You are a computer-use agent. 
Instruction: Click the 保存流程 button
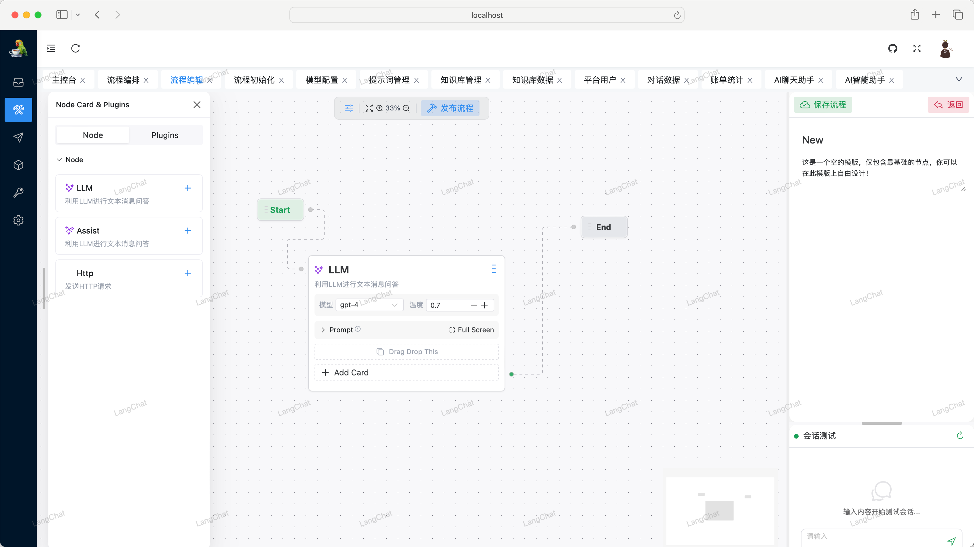click(823, 105)
